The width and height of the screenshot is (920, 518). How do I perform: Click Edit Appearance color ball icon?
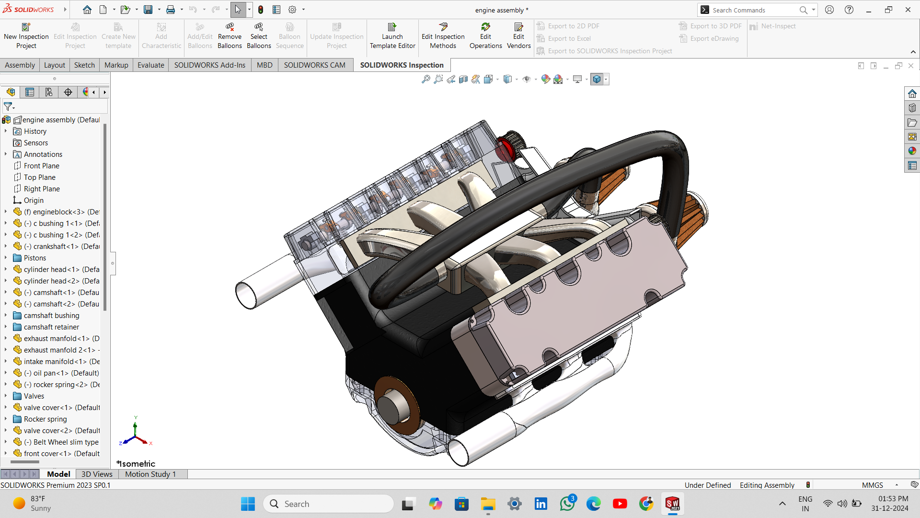(545, 79)
